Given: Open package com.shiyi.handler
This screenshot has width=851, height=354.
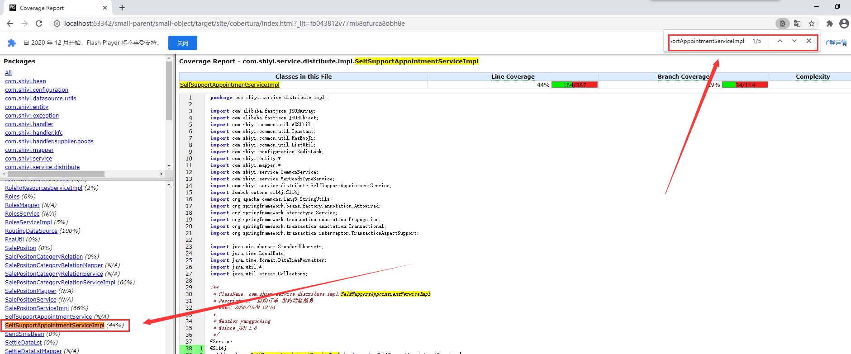Looking at the screenshot, I should pos(29,124).
